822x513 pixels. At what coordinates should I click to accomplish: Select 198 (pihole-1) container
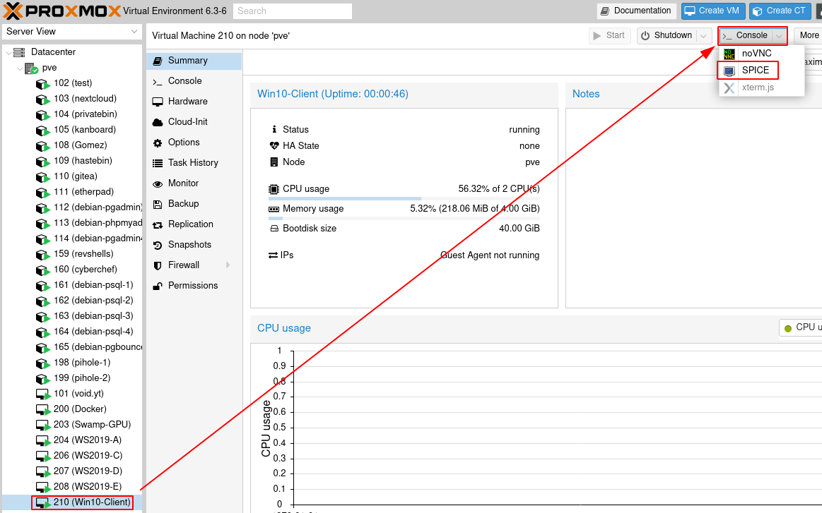click(x=72, y=363)
